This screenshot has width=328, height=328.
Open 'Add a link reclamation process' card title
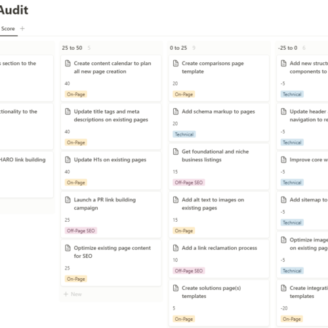(x=219, y=248)
